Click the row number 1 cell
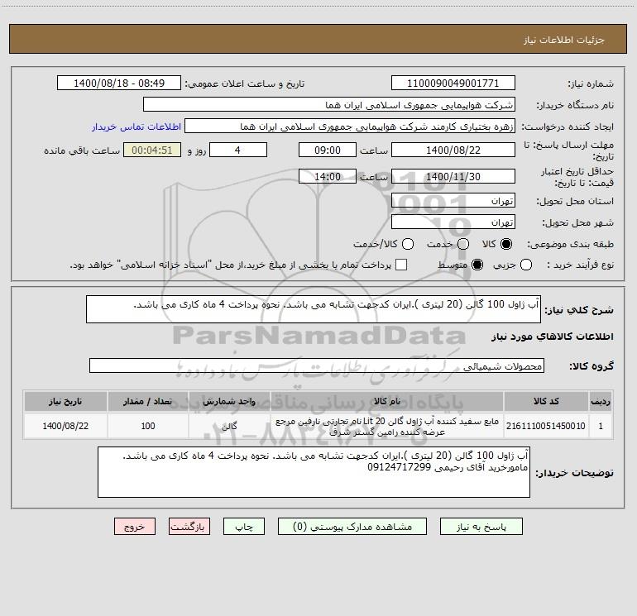This screenshot has height=616, width=637. pyautogui.click(x=601, y=426)
